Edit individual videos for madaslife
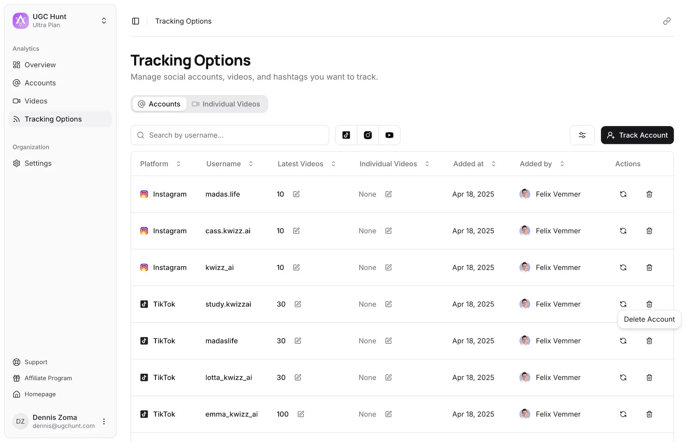The width and height of the screenshot is (686, 442). coord(388,341)
